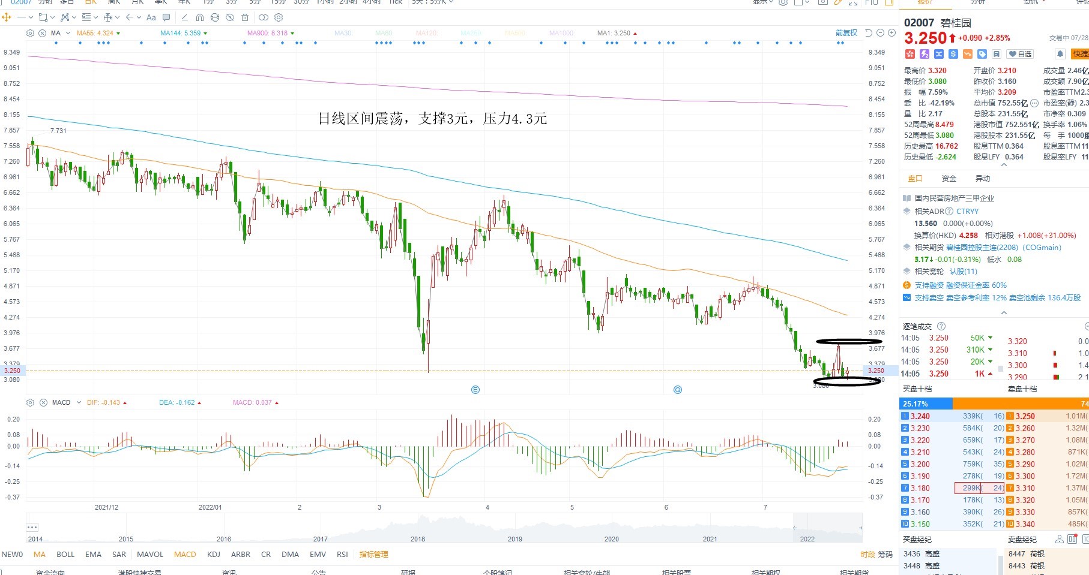Switch to the 异动 tab
This screenshot has height=575, width=1089.
click(x=983, y=179)
